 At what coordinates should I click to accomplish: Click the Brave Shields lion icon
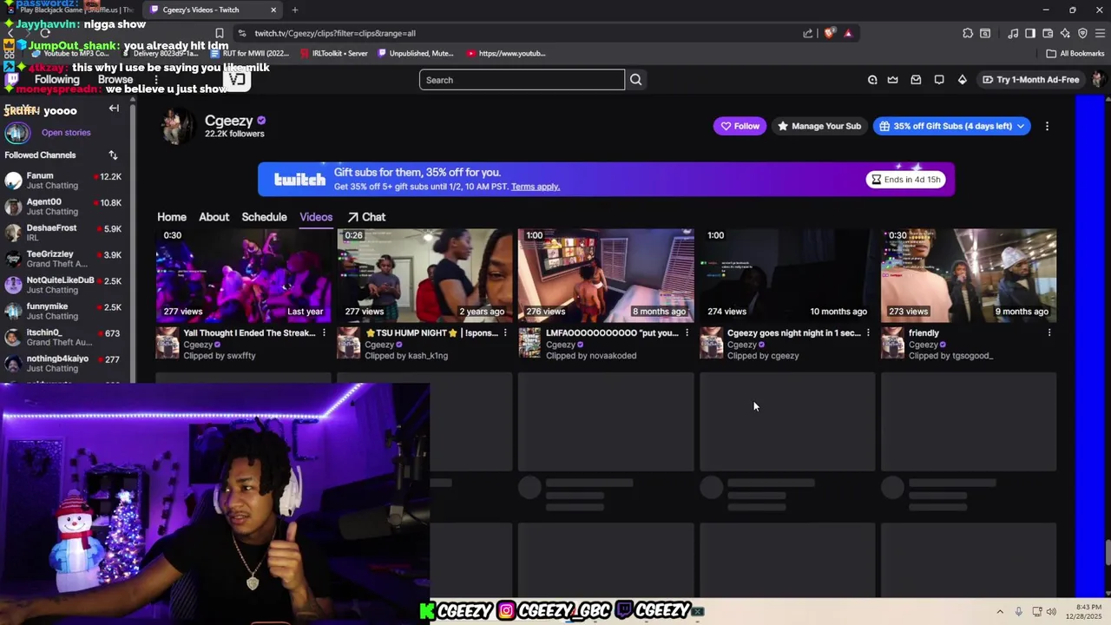pyautogui.click(x=830, y=33)
